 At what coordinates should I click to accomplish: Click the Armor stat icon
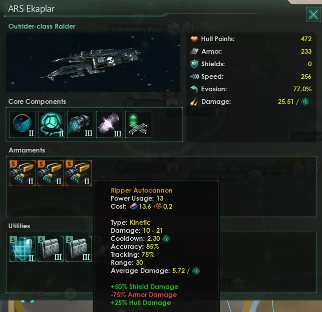coord(194,51)
